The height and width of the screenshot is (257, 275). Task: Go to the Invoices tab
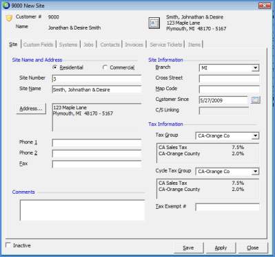pos(134,45)
